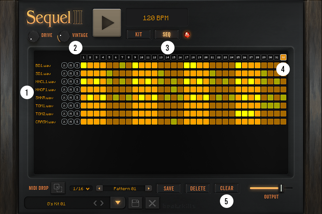This screenshot has width=322, height=214.
Task: Select previous pattern with left arrow
Action: [99, 188]
